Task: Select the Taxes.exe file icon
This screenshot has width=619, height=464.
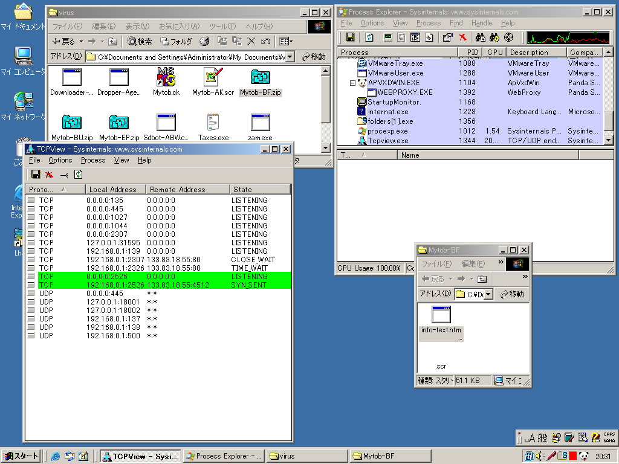Action: (x=213, y=123)
